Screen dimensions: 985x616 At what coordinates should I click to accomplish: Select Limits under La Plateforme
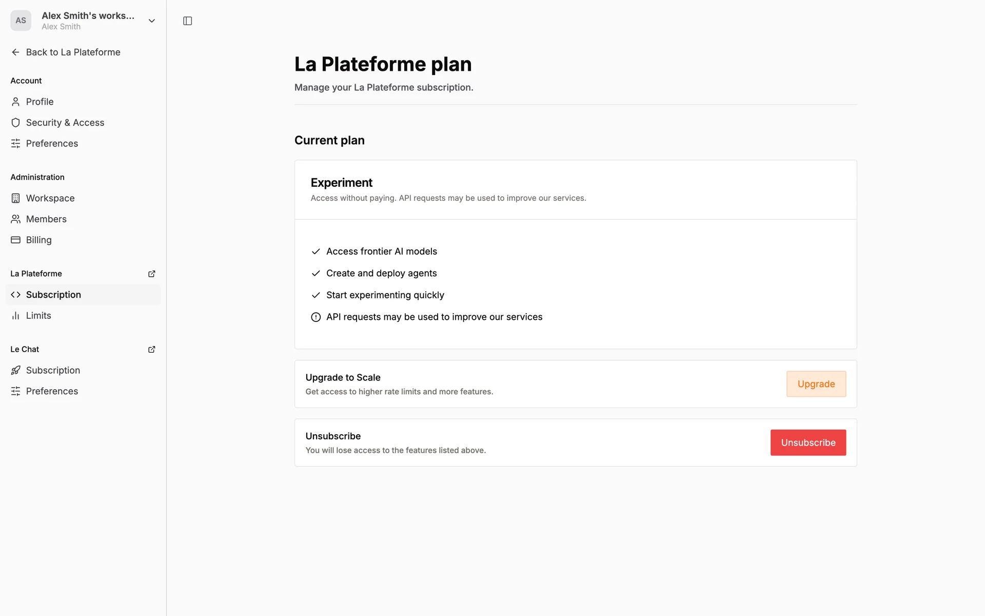[x=38, y=316]
